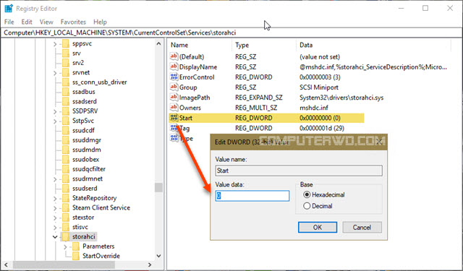Click the ErrorControl DWORD value icon
This screenshot has width=463, height=271.
174,77
